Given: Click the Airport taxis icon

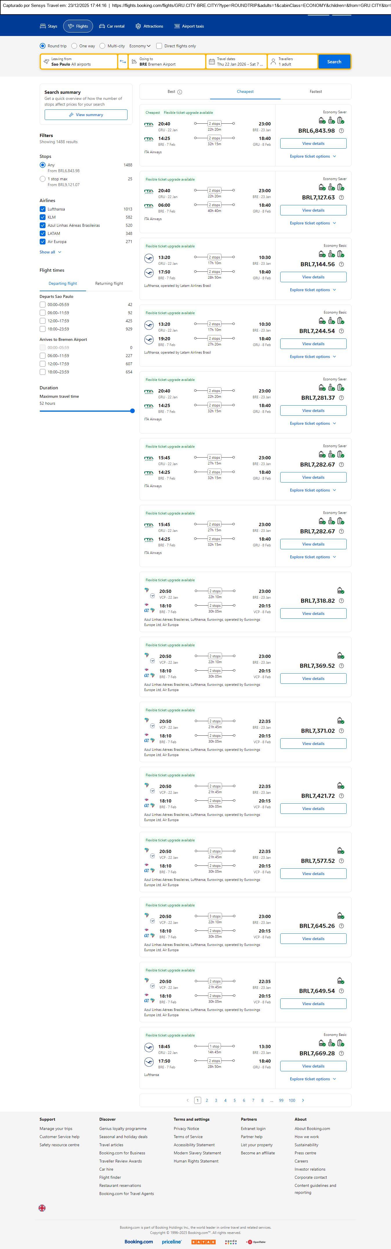Looking at the screenshot, I should 177,26.
